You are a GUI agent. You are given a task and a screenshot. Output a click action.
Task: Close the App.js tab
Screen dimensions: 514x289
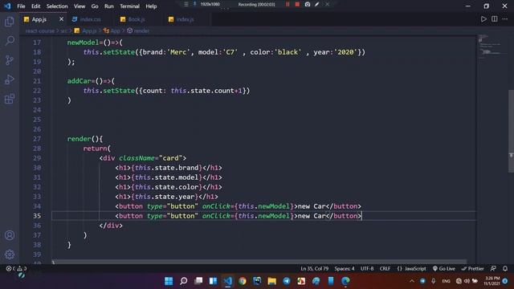[61, 19]
